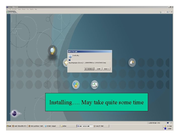
Task: Open the Tutorials checklist icon
Action: pos(95,85)
